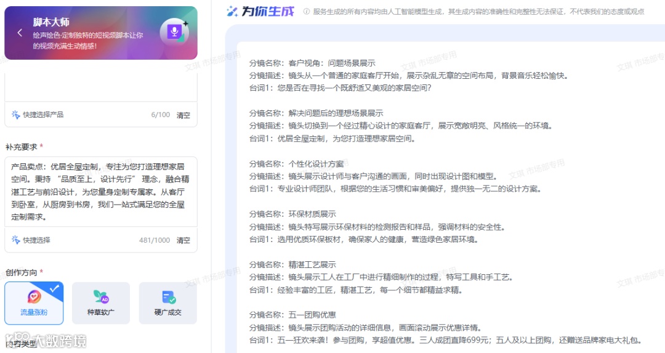Image resolution: width=665 pixels, height=353 pixels.
Task: Click the 快捷选择产品 sparkle icon
Action: point(15,115)
